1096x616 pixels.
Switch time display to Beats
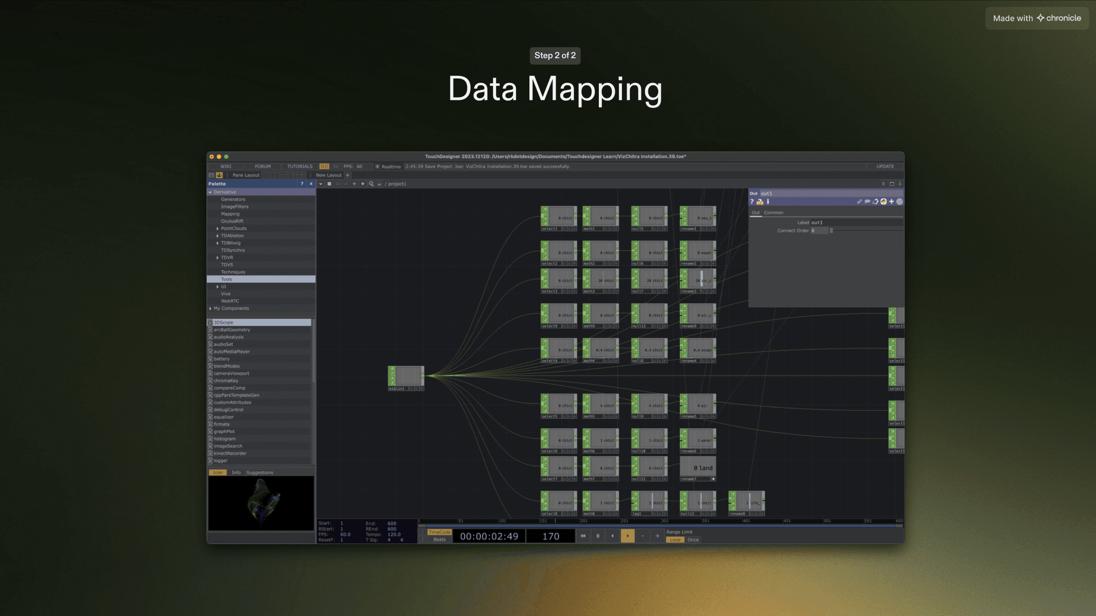(439, 540)
